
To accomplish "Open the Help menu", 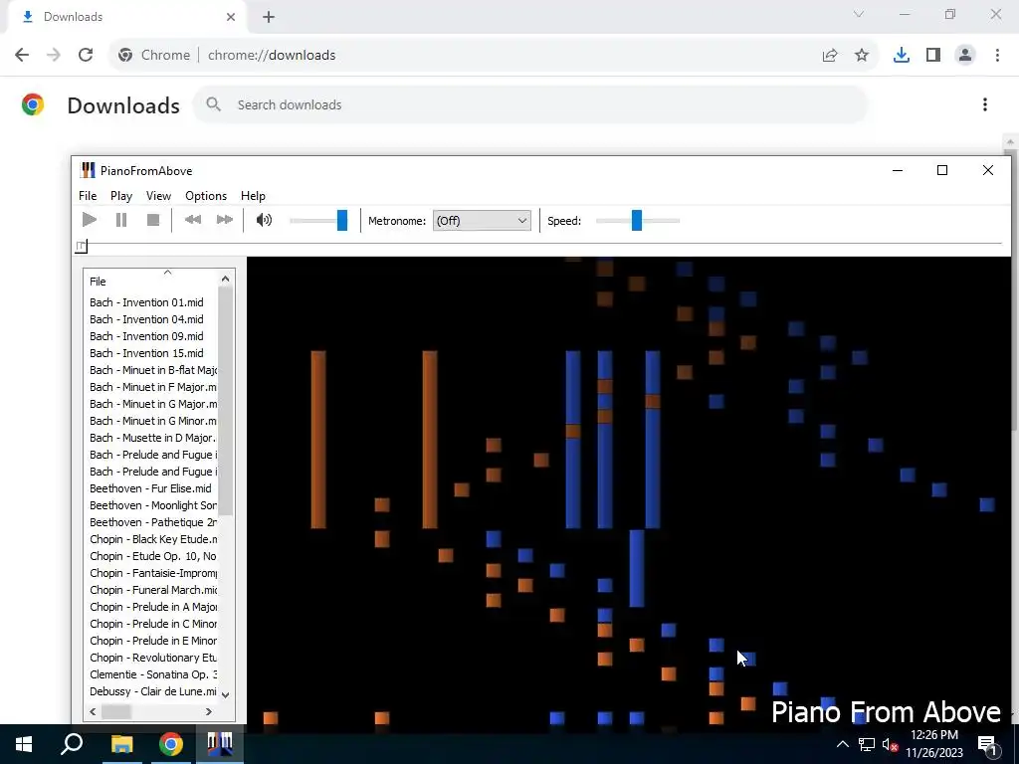I will click(x=253, y=196).
